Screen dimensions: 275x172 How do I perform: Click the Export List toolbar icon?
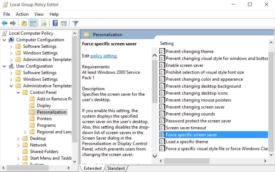pos(43,23)
